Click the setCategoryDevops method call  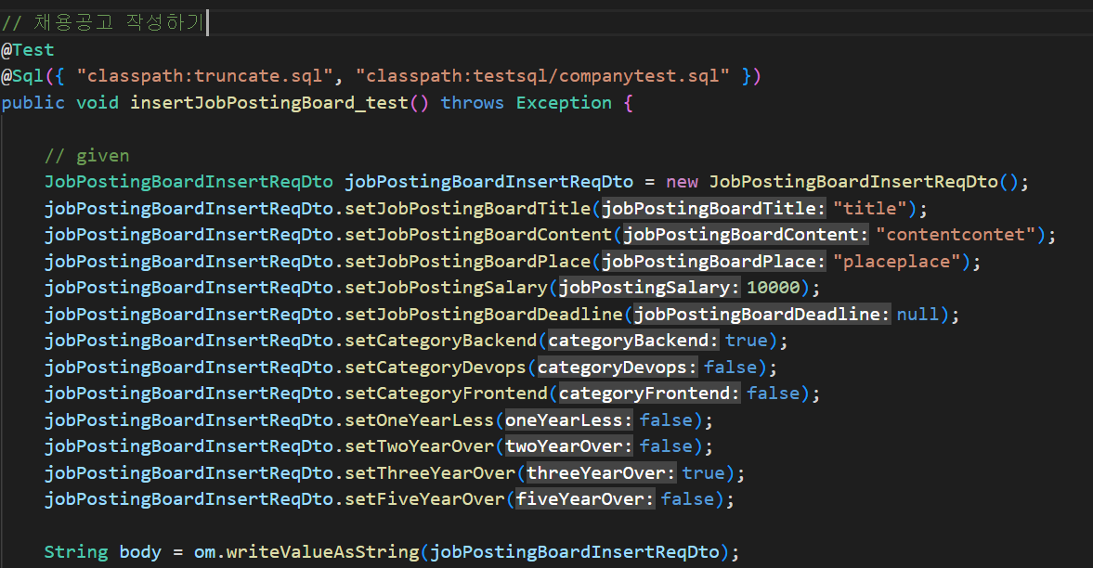436,368
